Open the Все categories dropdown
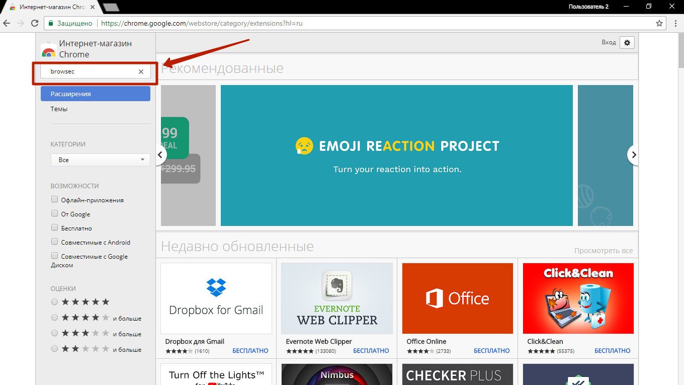The height and width of the screenshot is (385, 684). coord(101,160)
